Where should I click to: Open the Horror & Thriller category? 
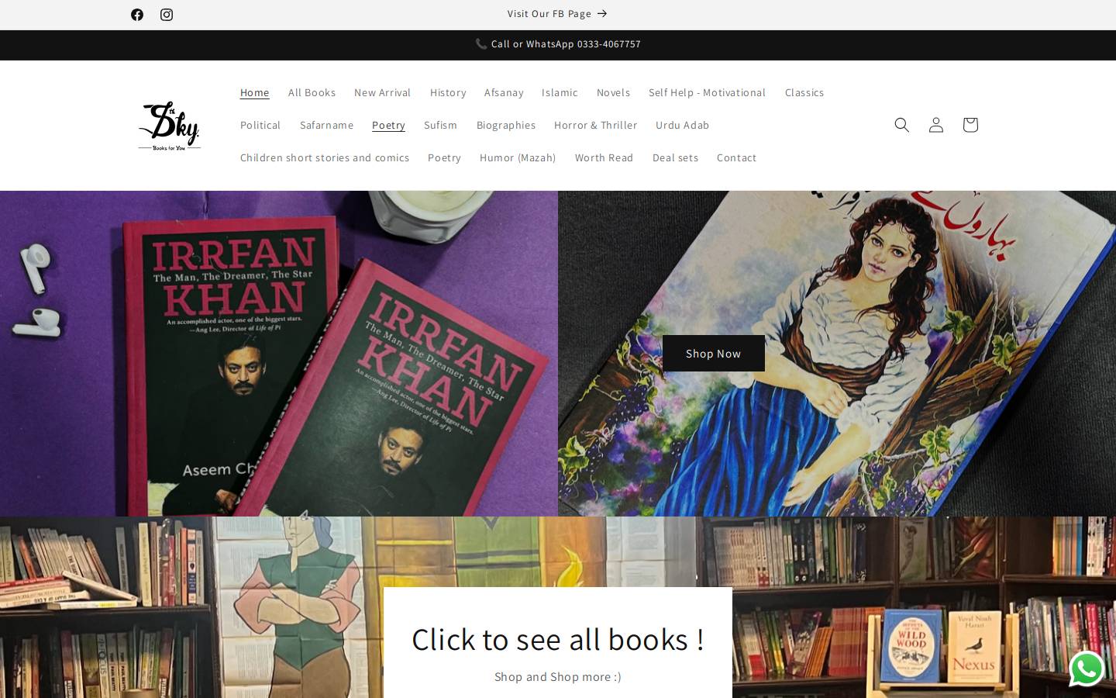point(595,125)
